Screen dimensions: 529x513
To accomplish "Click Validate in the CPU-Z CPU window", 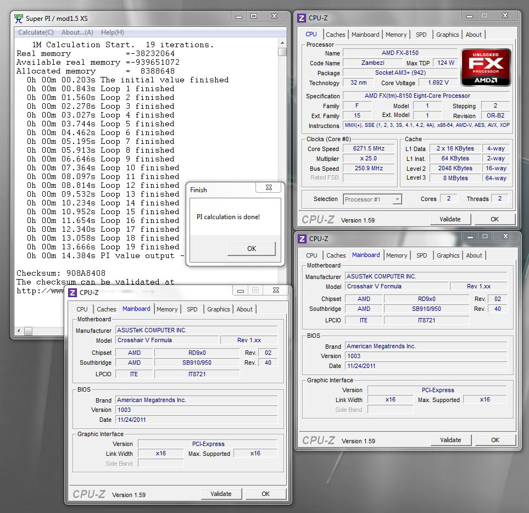I will click(x=450, y=219).
